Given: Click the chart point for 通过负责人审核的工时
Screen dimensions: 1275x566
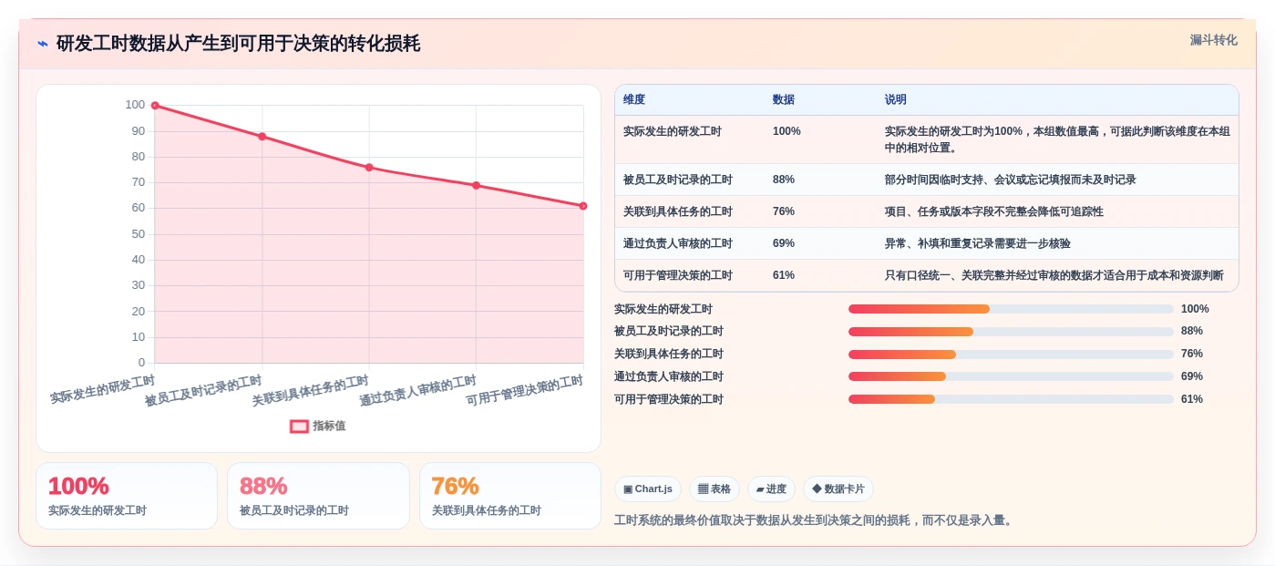Looking at the screenshot, I should [x=476, y=185].
